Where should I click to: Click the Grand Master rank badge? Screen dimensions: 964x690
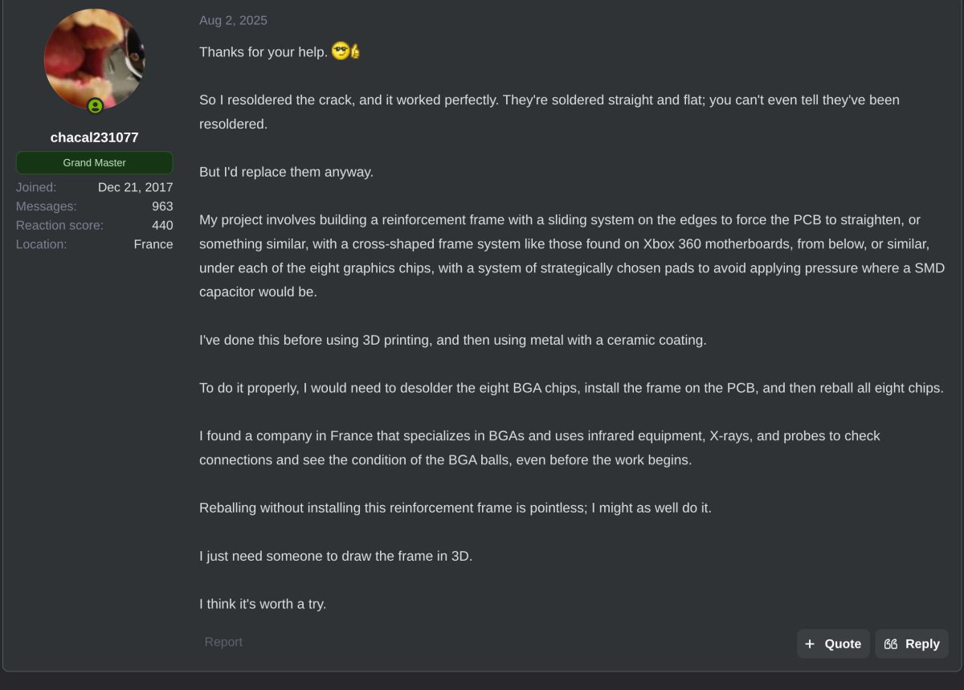coord(95,162)
